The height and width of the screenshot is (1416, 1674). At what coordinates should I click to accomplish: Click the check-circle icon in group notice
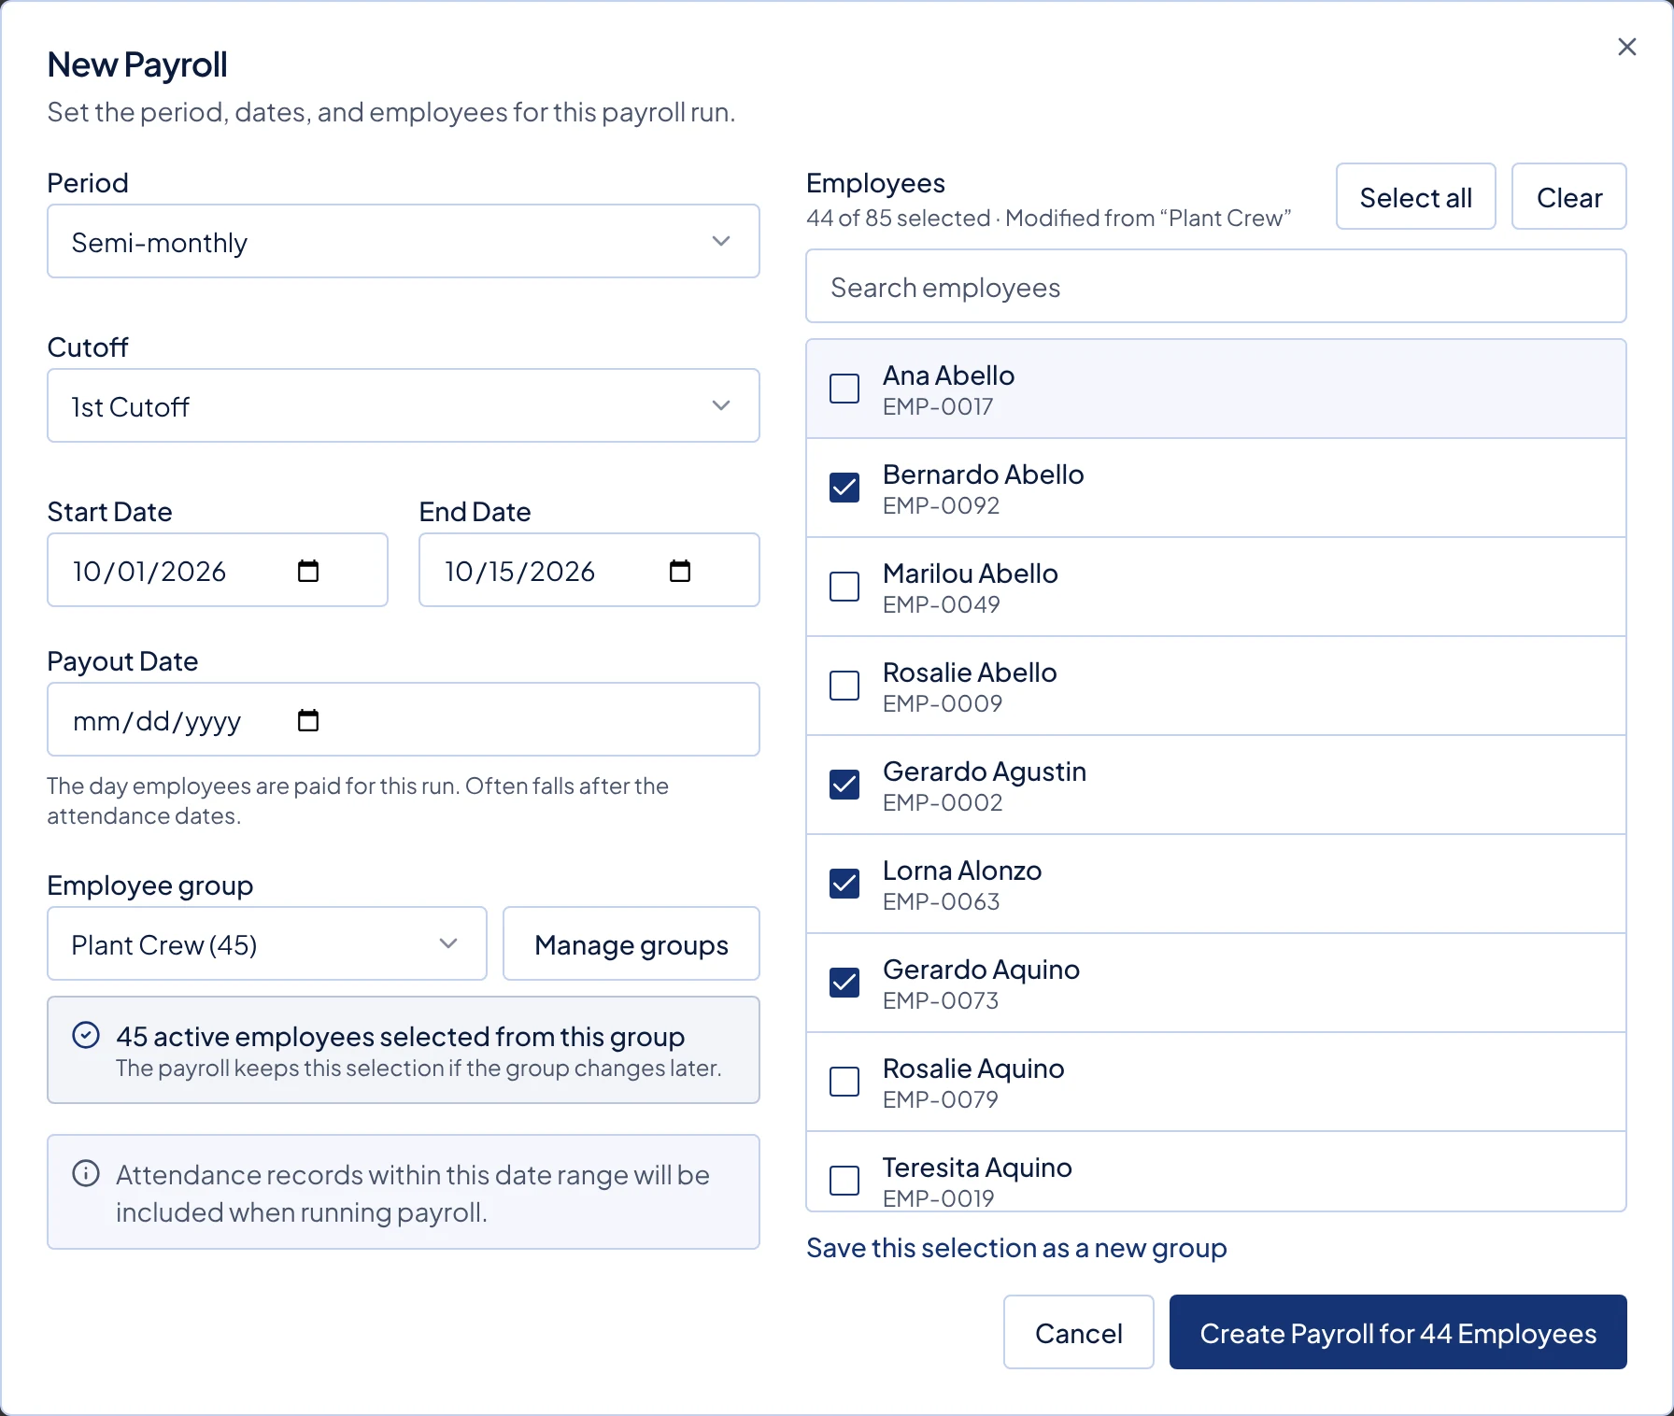coord(86,1035)
